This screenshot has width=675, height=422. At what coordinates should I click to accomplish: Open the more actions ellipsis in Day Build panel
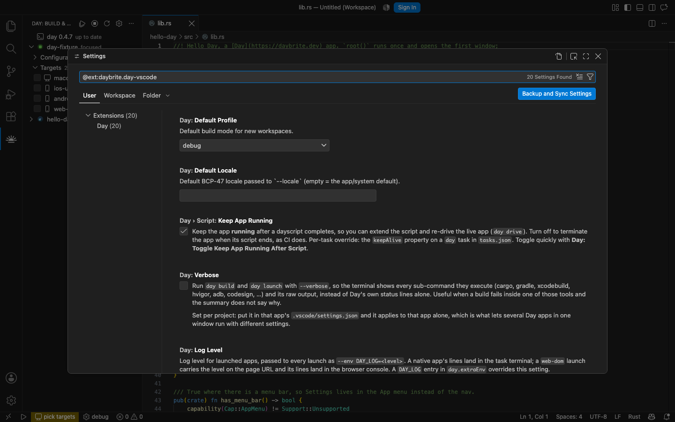coord(131,23)
